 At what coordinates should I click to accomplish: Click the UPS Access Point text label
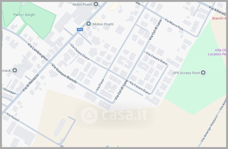coord(186,73)
